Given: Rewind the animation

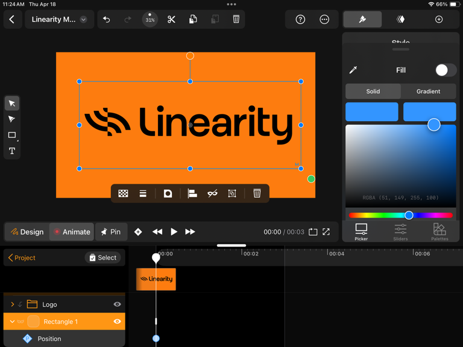Looking at the screenshot, I should tap(157, 232).
